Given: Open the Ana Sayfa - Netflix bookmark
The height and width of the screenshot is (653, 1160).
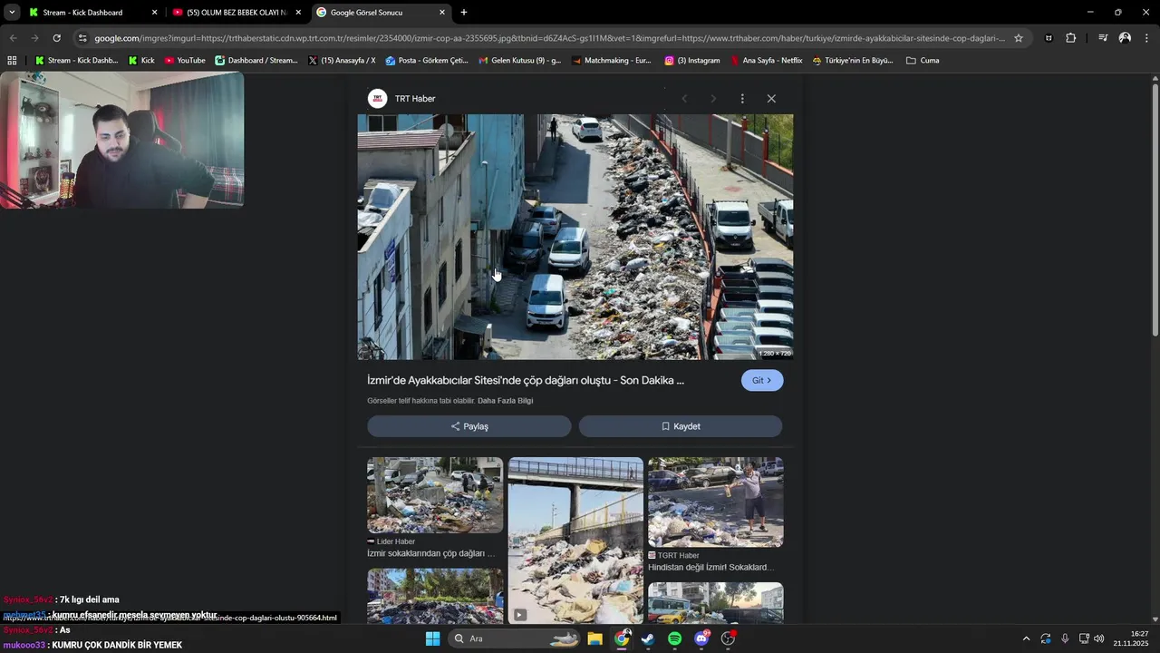Looking at the screenshot, I should pos(767,61).
